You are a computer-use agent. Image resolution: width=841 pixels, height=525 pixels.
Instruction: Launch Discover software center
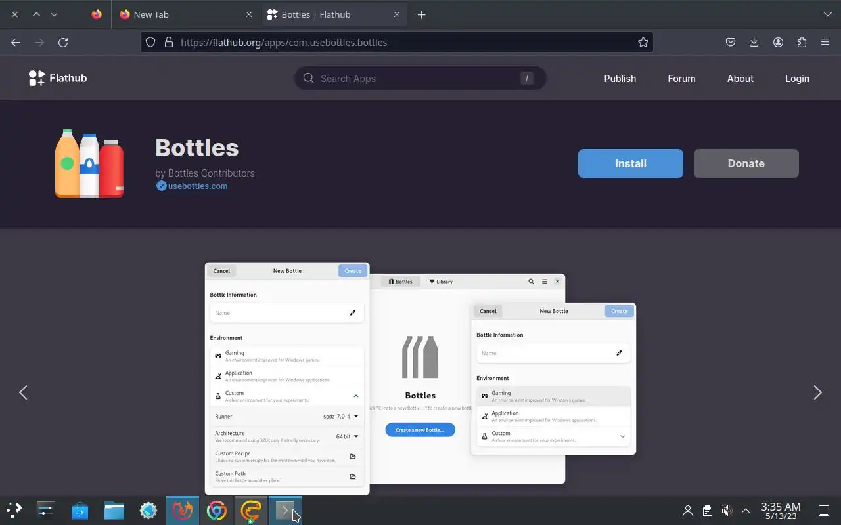[x=80, y=510]
